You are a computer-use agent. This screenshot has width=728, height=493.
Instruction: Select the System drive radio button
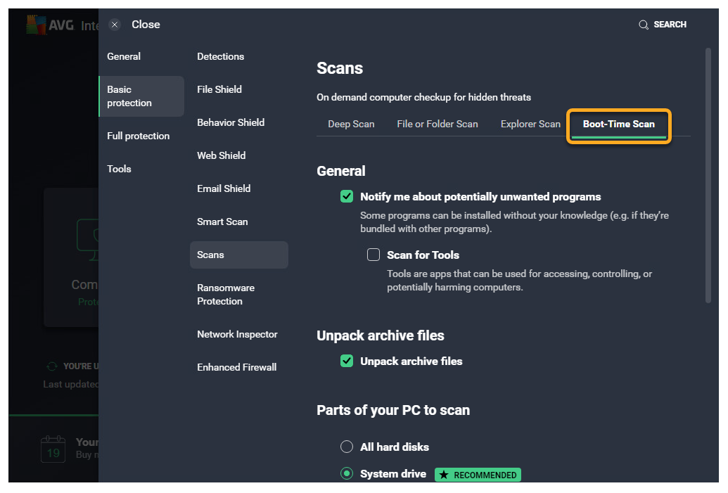point(347,474)
